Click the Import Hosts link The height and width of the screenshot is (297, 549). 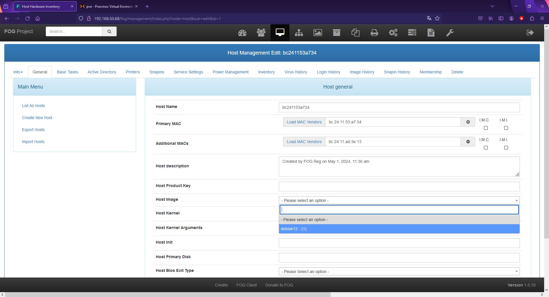33,142
